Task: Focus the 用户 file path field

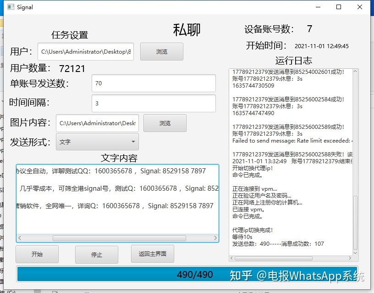Action: 86,51
